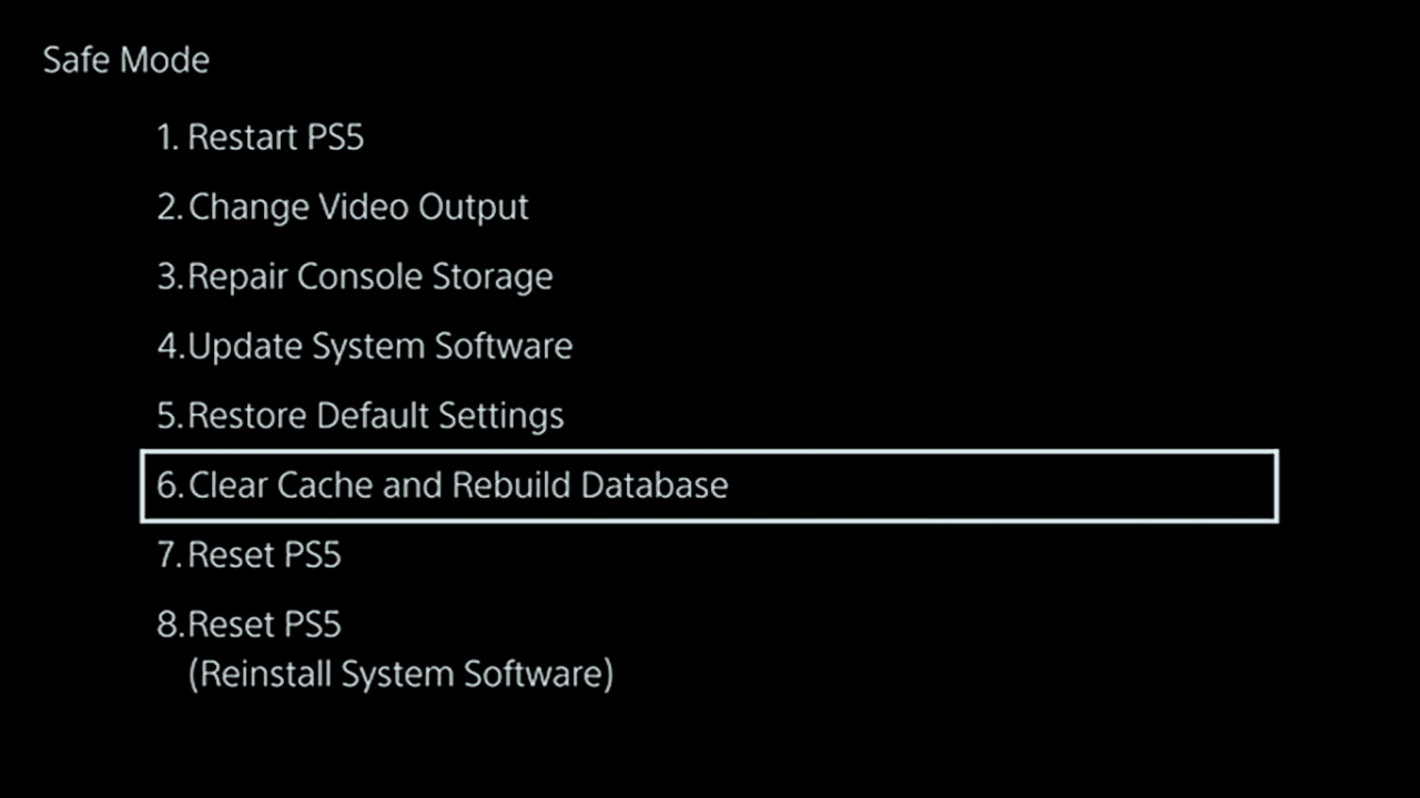
Task: Click the number 4 before Update System Software
Action: tap(168, 346)
